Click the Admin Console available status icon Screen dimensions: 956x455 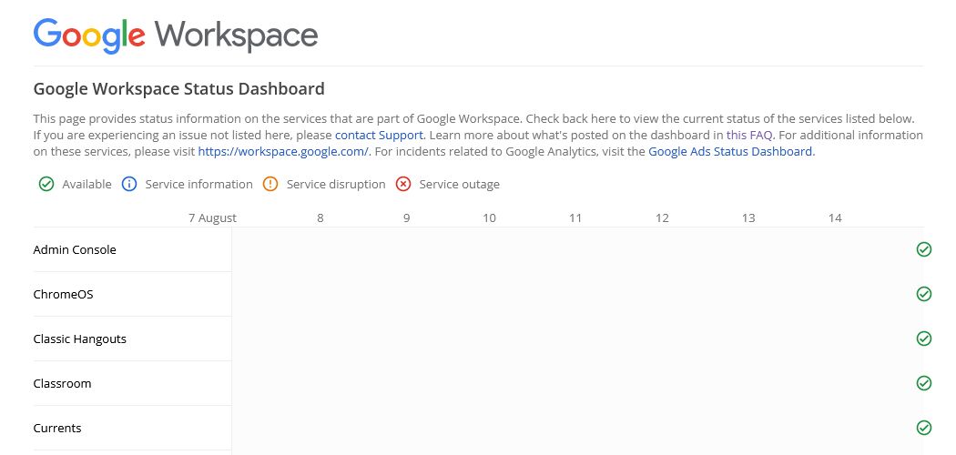(924, 249)
